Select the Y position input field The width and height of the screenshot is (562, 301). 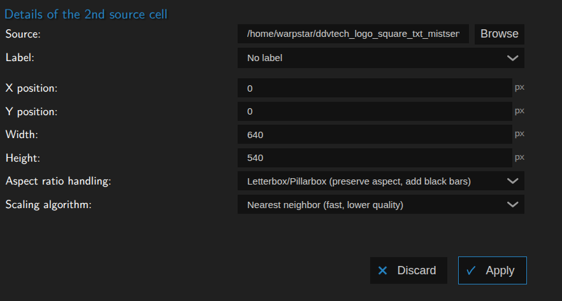point(375,111)
